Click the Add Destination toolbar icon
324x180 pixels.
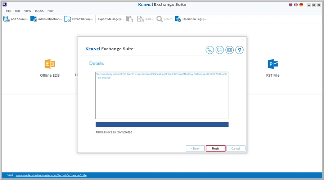[x=33, y=19]
